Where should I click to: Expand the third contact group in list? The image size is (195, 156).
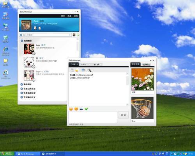21,89
